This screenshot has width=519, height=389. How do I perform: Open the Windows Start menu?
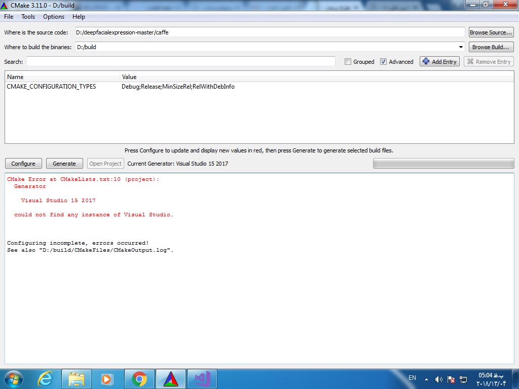[x=13, y=379]
